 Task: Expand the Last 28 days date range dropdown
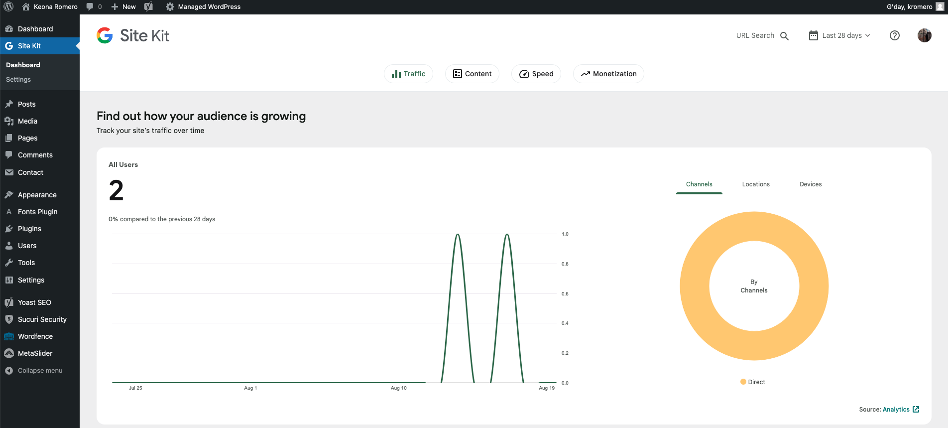840,35
